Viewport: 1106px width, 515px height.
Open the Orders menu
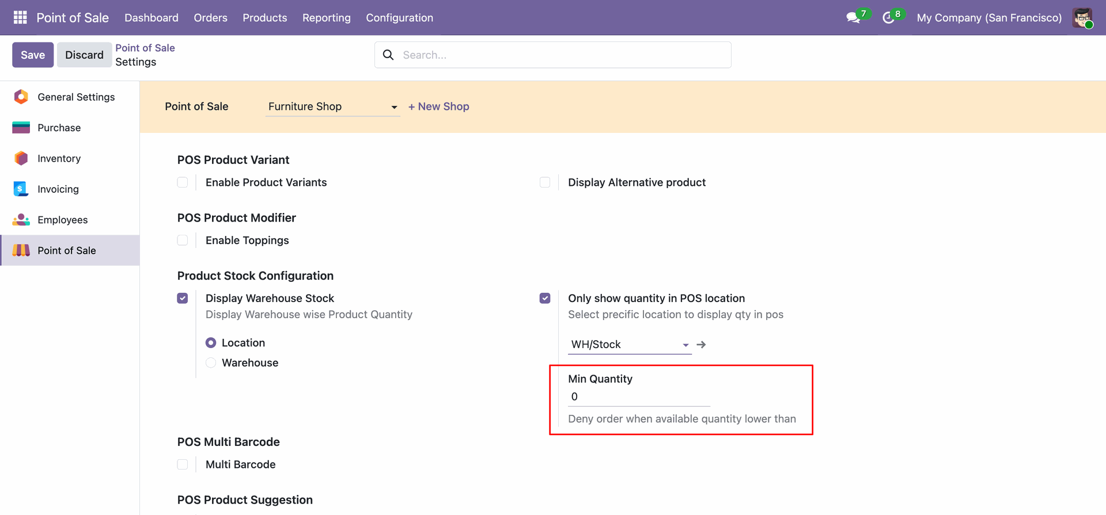click(211, 18)
